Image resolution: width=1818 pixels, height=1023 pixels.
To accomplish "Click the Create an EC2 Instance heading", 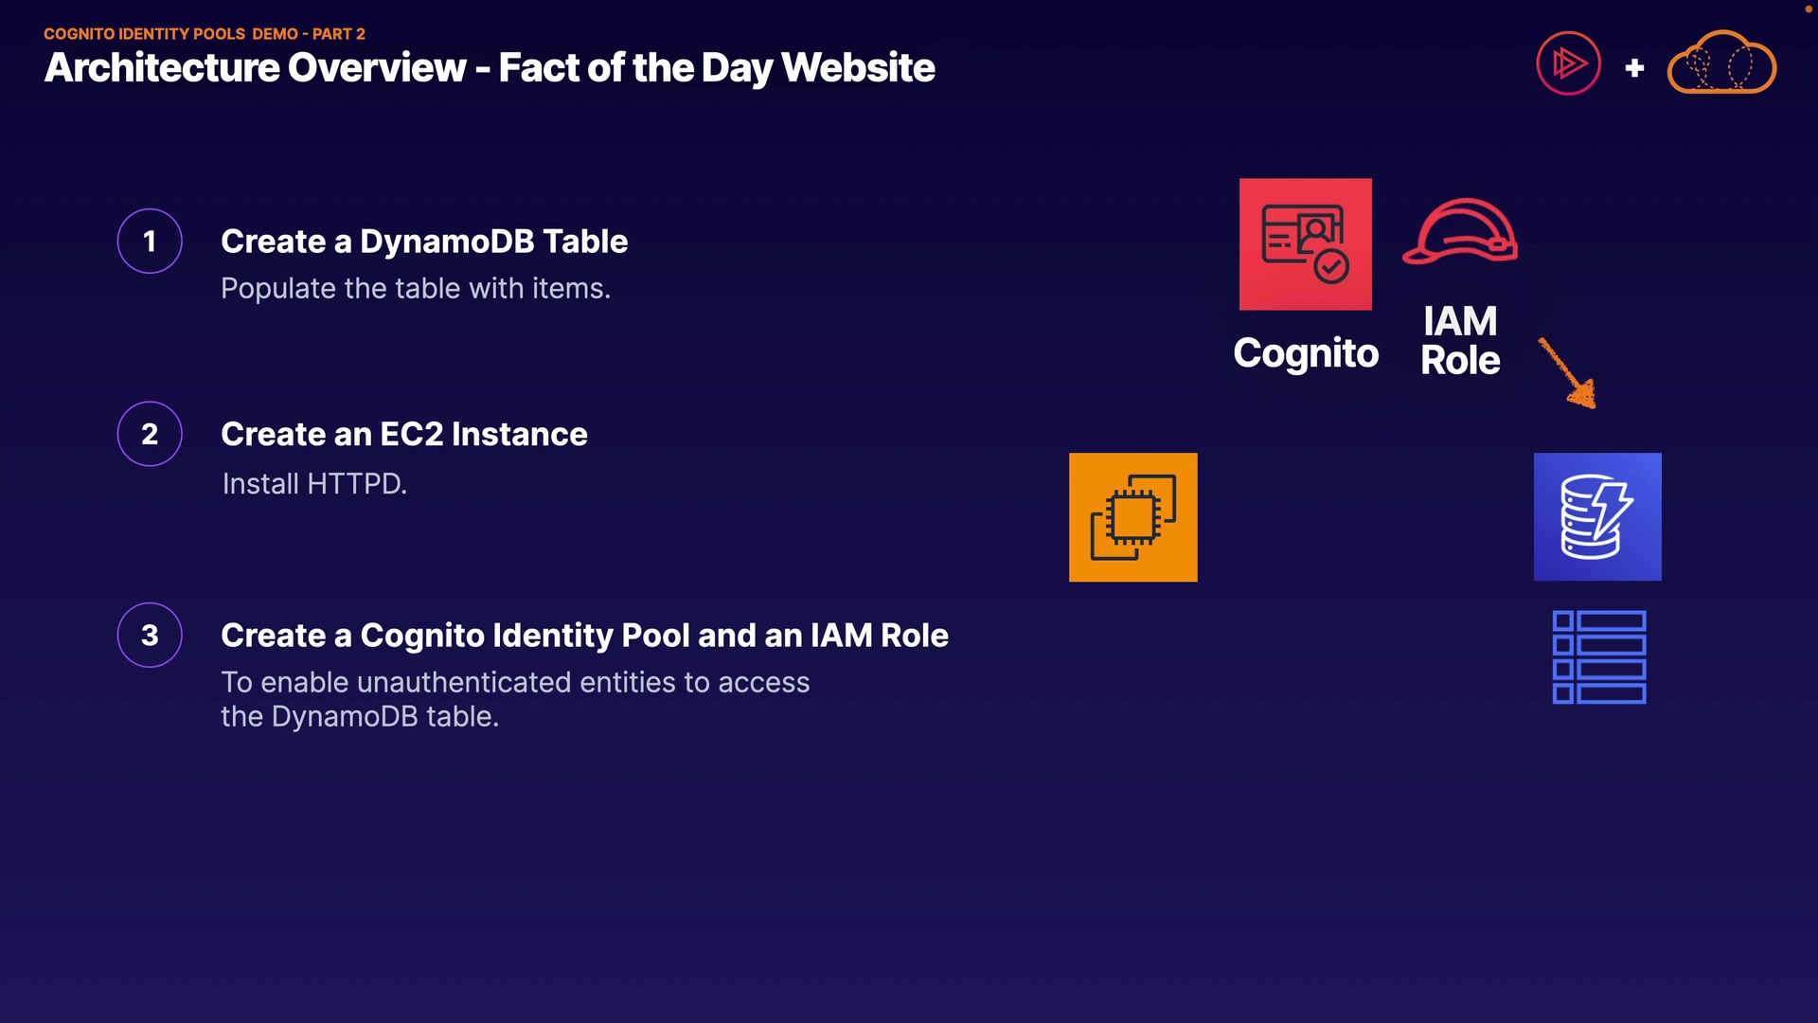I will [x=404, y=434].
